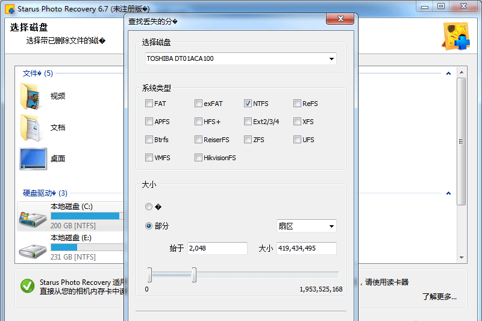Click the right handle of range slider
The height and width of the screenshot is (321, 482).
[x=194, y=275]
